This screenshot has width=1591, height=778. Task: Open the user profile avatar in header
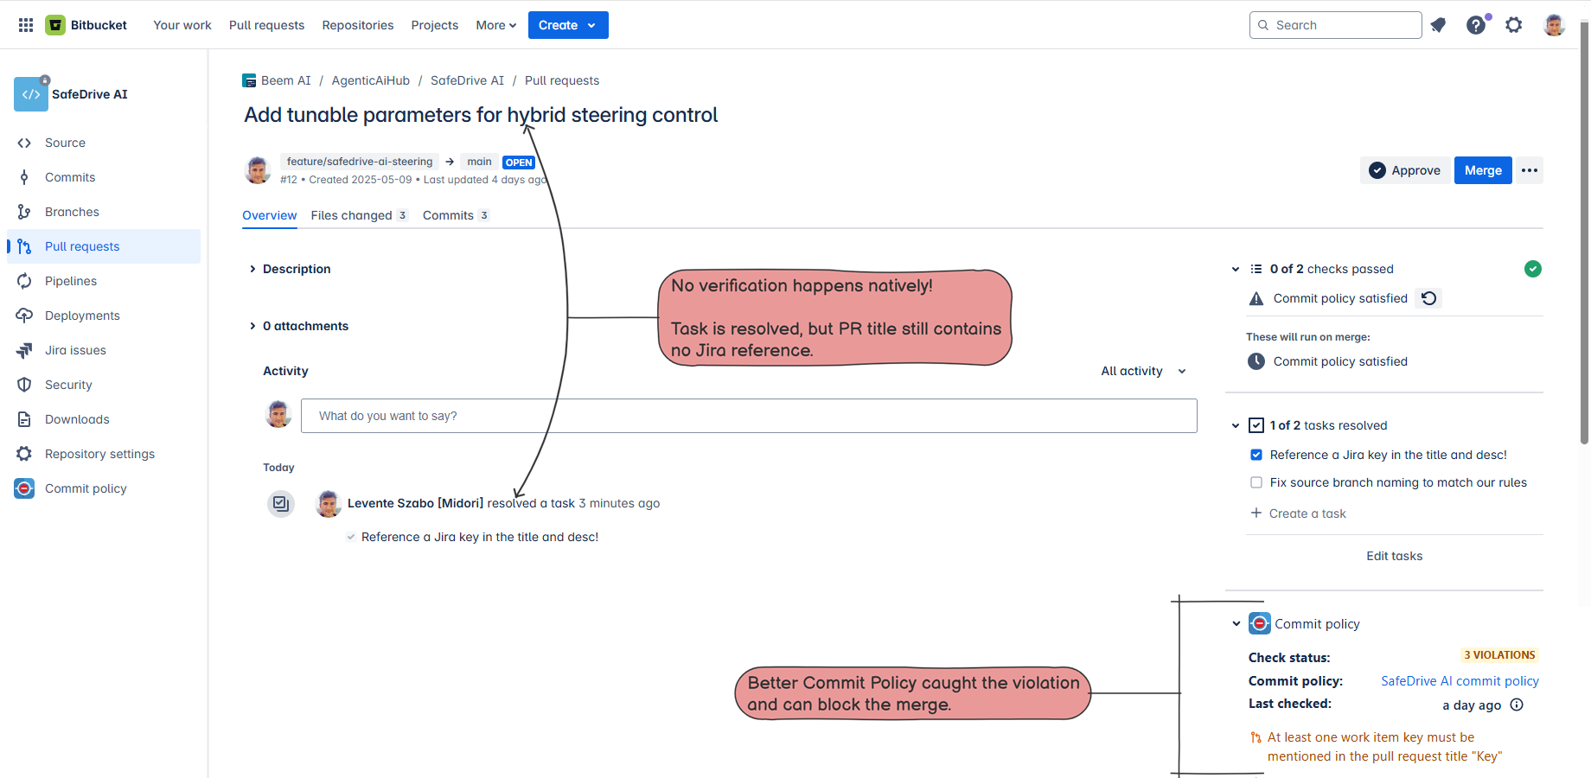1554,25
